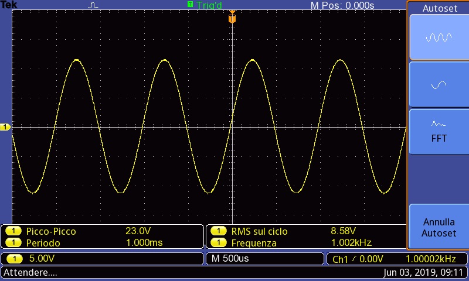Click the Ch1 trigger source readout

pyautogui.click(x=340, y=259)
